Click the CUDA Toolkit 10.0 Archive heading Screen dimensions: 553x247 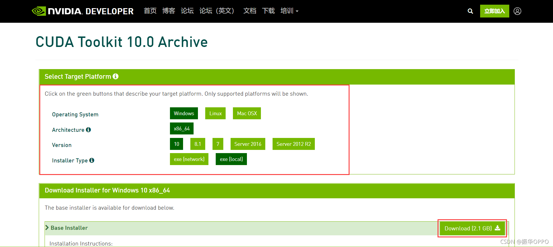click(x=122, y=42)
